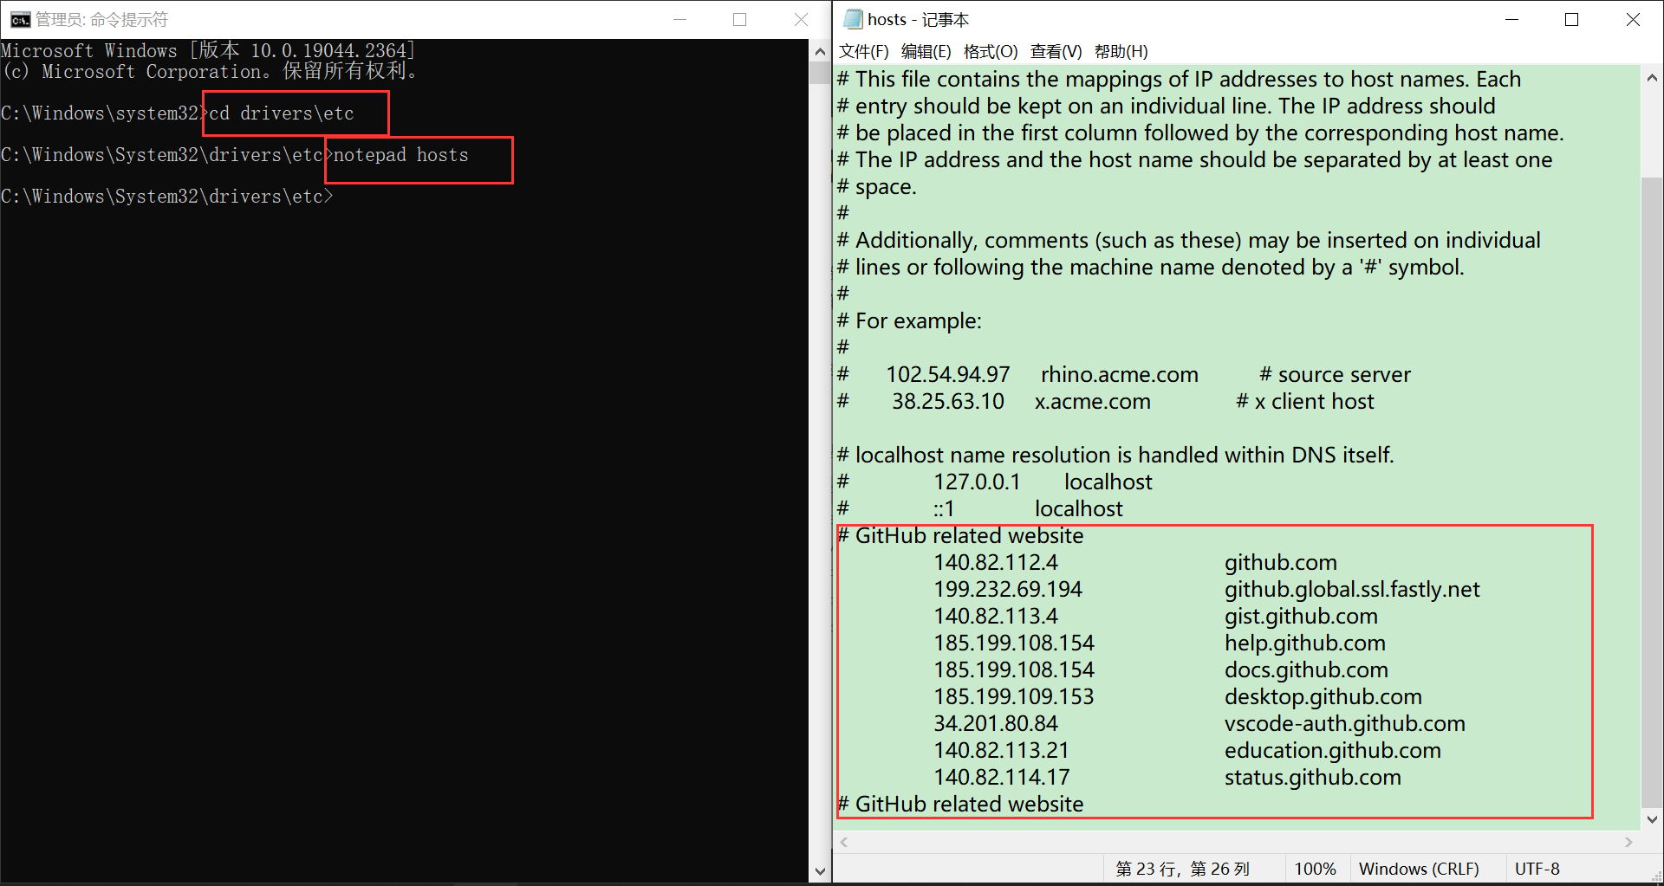Viewport: 1664px width, 886px height.
Task: Click the Windows (CRLF) status entry
Action: (1419, 869)
